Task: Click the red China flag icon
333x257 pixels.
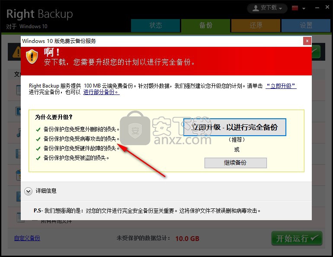Action: point(295,8)
